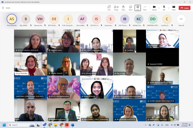Click the red Leave button
This screenshot has width=193, height=128.
[x=185, y=8]
